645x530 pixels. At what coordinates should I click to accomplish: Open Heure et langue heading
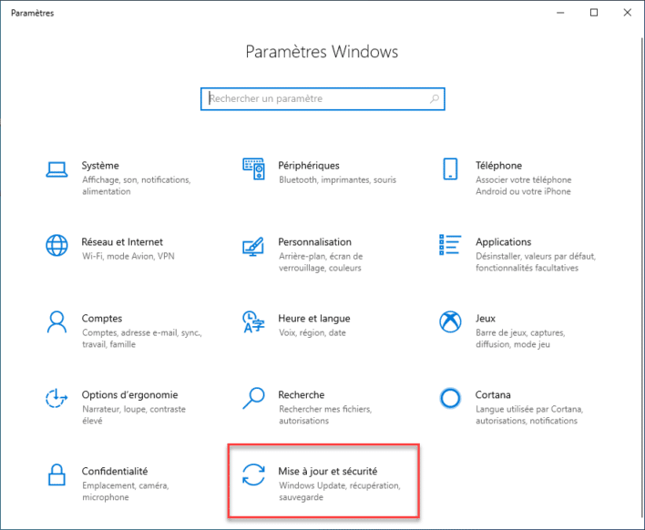[314, 318]
